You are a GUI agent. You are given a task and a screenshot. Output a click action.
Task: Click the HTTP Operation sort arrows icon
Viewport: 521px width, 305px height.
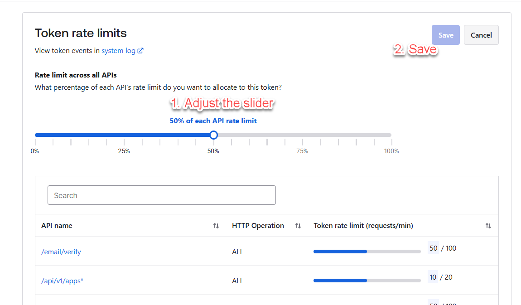click(298, 226)
